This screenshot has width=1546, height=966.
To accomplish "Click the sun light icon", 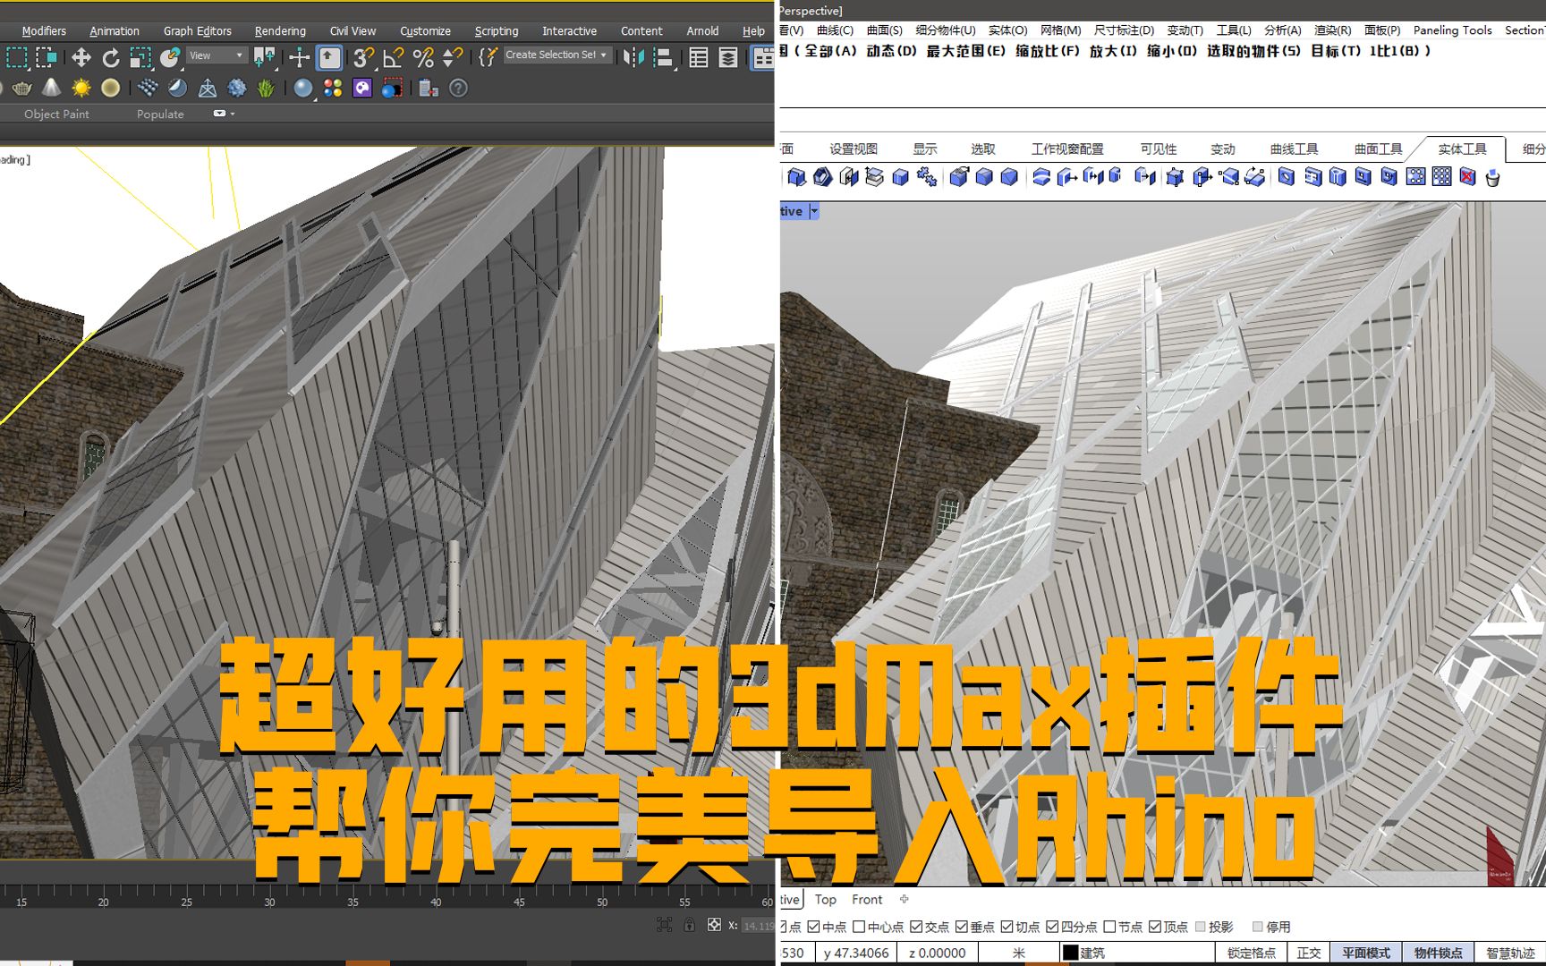I will pyautogui.click(x=81, y=89).
